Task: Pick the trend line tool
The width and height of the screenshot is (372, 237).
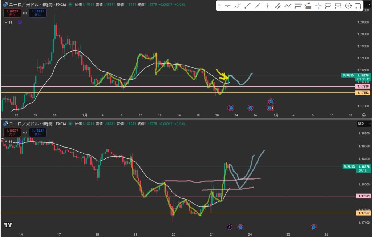Action: 247,6
